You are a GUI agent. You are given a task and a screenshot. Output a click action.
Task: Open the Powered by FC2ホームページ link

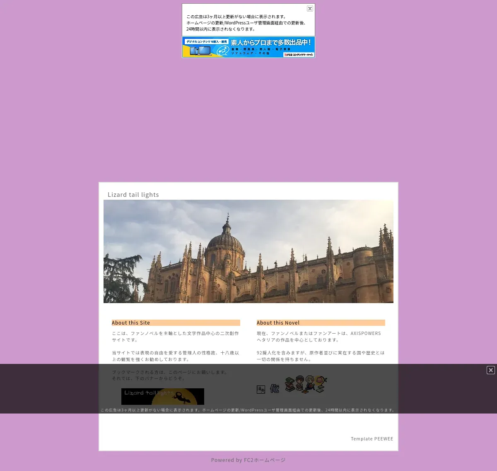(x=248, y=460)
